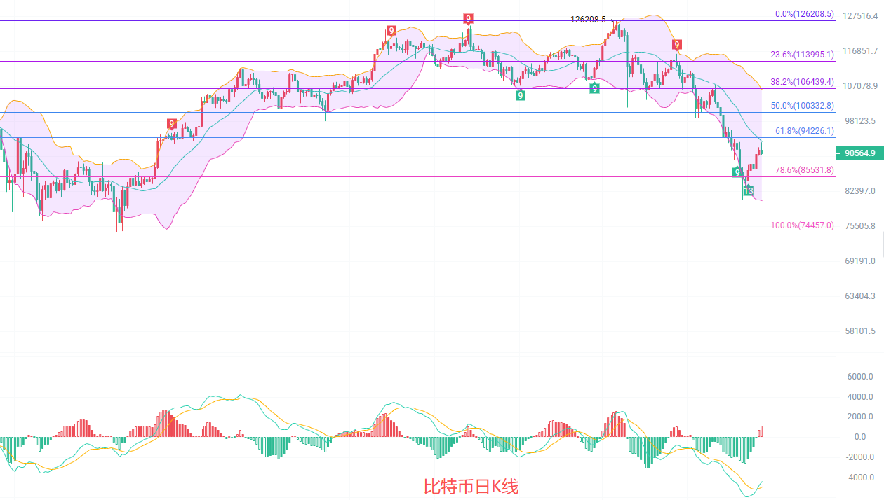Click the green 9 beside the 13 marker
884x500 pixels.
[737, 172]
